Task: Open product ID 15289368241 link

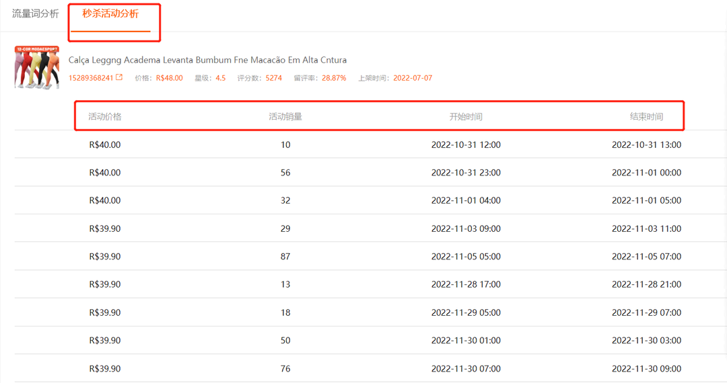Action: [91, 78]
